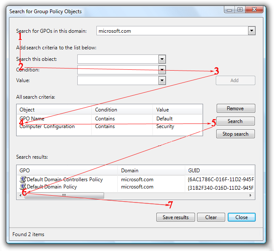Click the Close button at the bottom
Screen dimensions: 274x251
pos(241,217)
